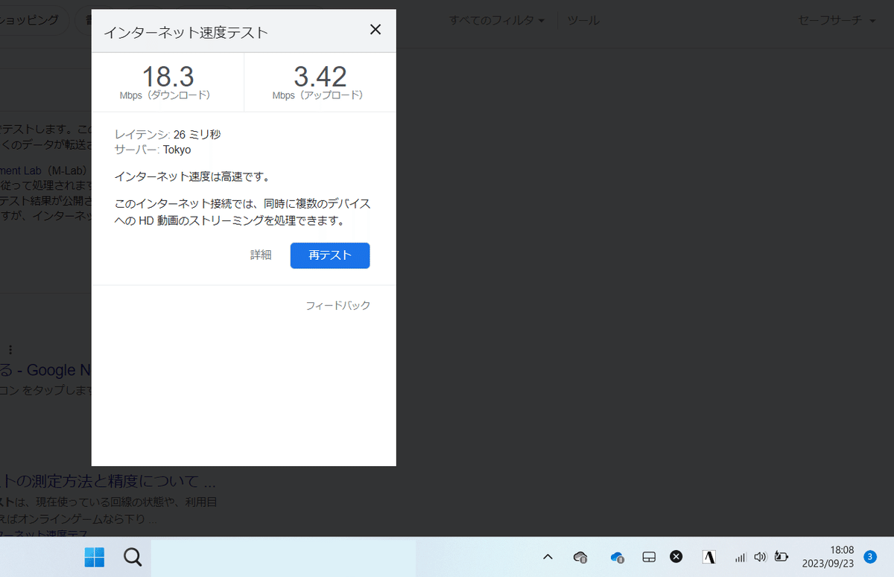Viewport: 894px width, 577px height.
Task: Close the internet speed test dialog
Action: [375, 30]
